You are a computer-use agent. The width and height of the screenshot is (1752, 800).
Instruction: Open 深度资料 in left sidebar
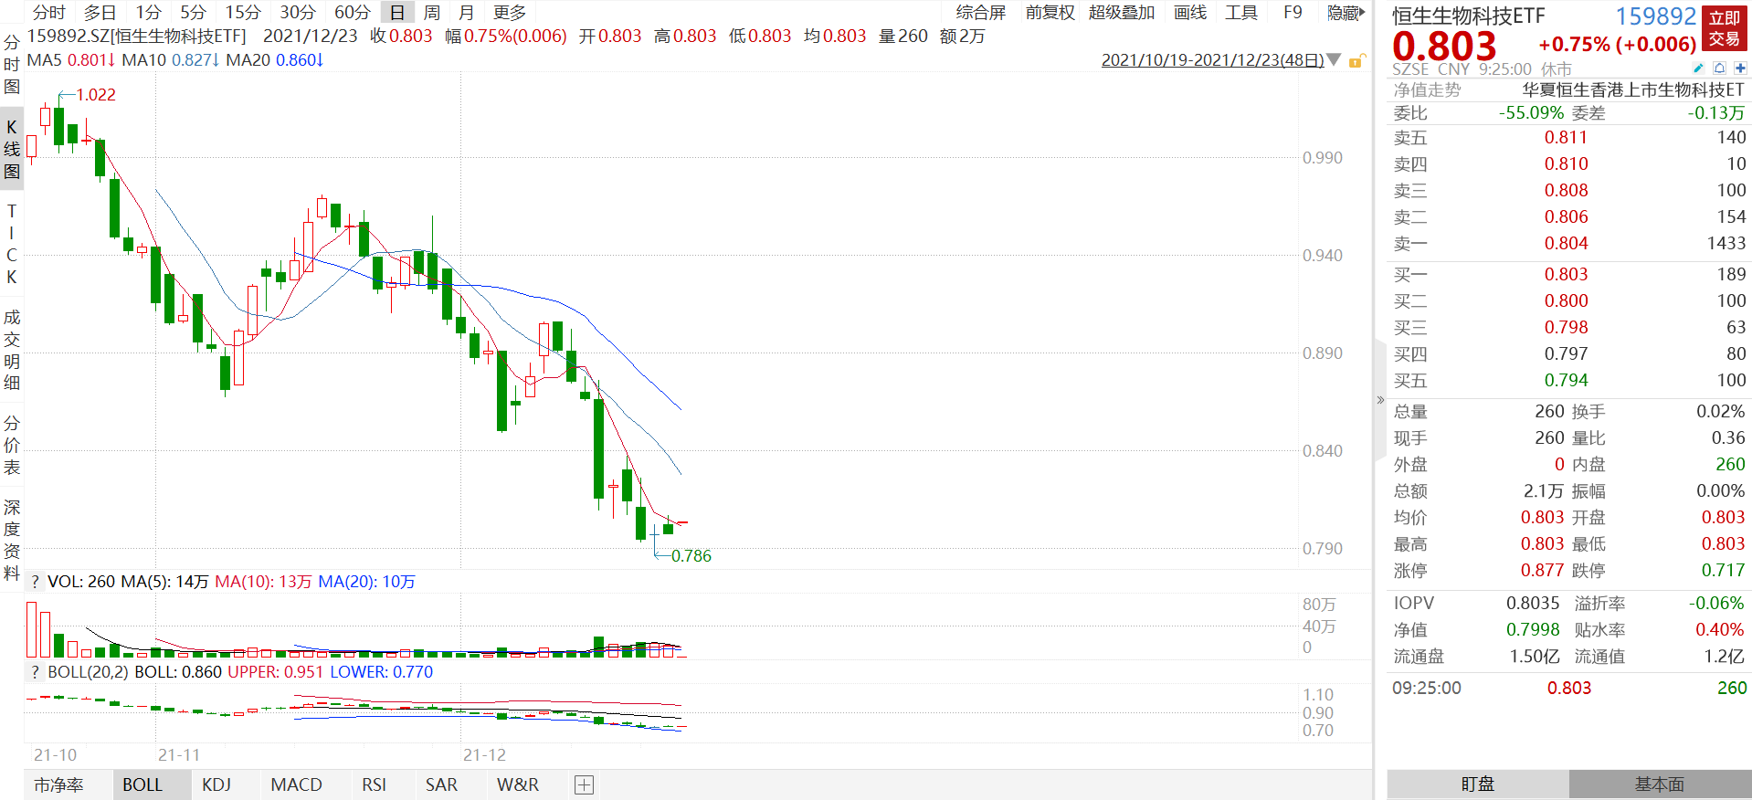coord(12,540)
